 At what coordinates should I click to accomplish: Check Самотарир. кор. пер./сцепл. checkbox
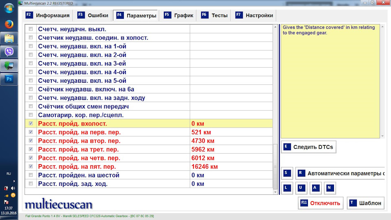[x=31, y=115]
